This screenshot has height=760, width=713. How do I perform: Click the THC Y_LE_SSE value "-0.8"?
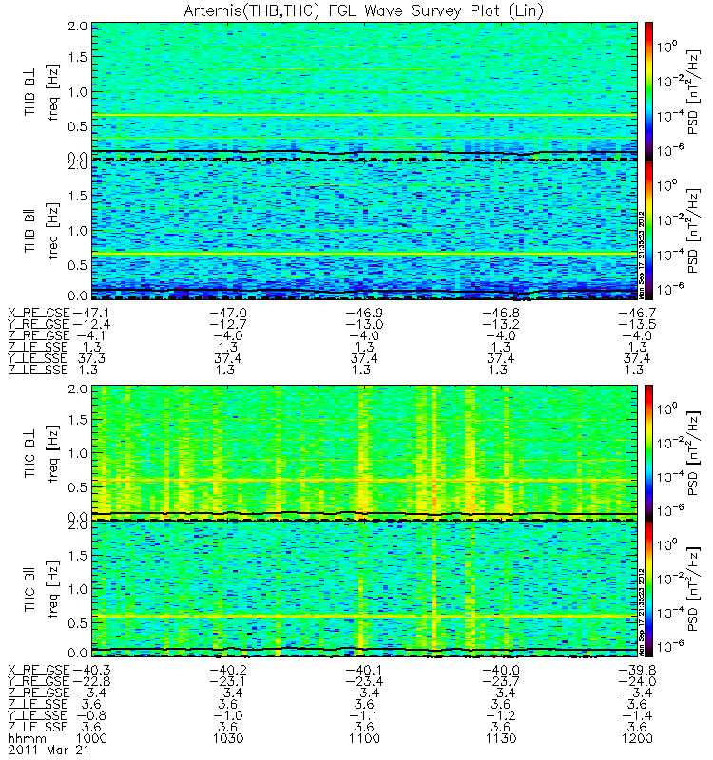click(91, 715)
